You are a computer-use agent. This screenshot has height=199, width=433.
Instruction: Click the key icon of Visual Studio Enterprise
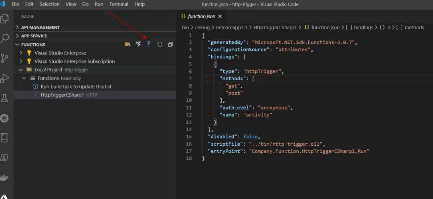[29, 53]
